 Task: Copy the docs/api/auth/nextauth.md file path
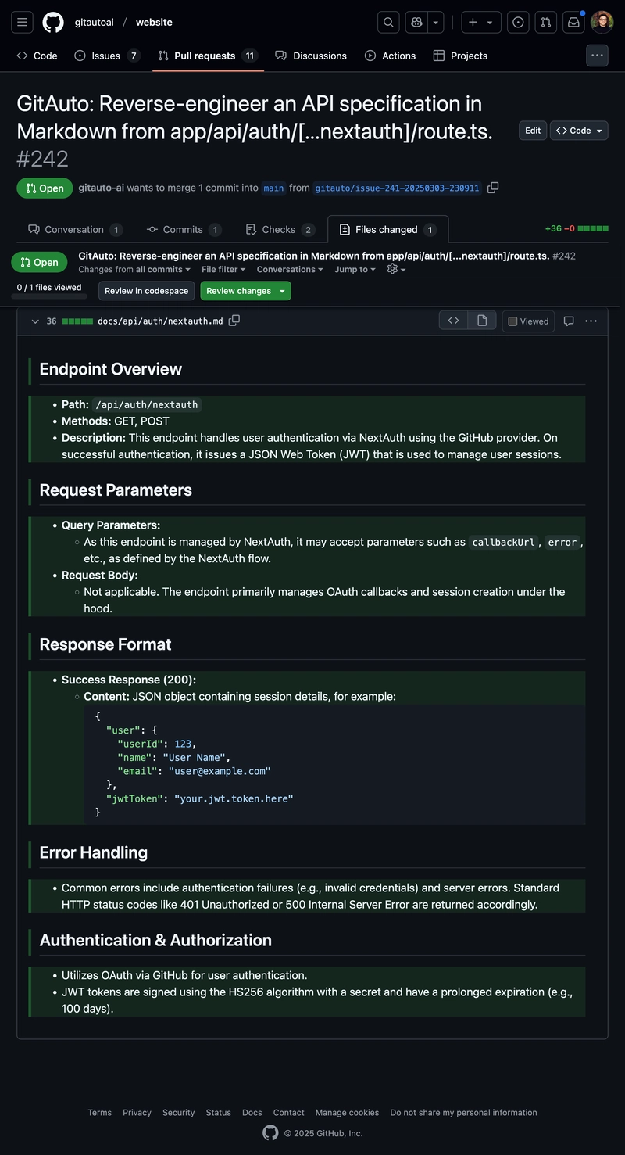[234, 321]
